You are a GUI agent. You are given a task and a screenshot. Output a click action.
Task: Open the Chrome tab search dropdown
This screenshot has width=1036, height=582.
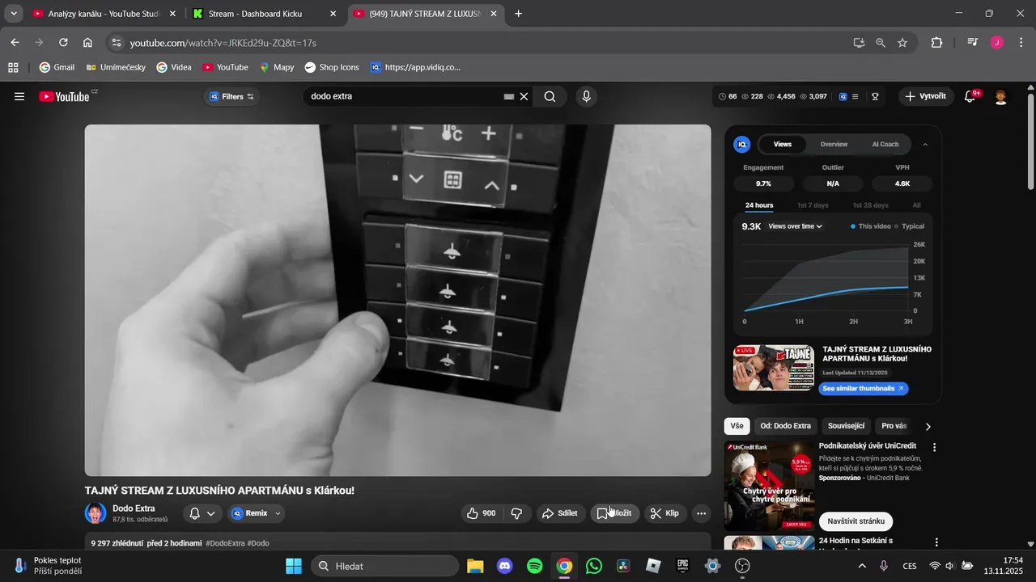tap(14, 14)
